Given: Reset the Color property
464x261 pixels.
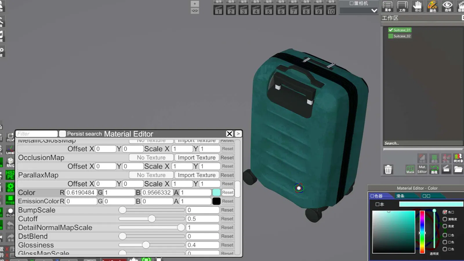Looking at the screenshot, I should [228, 192].
